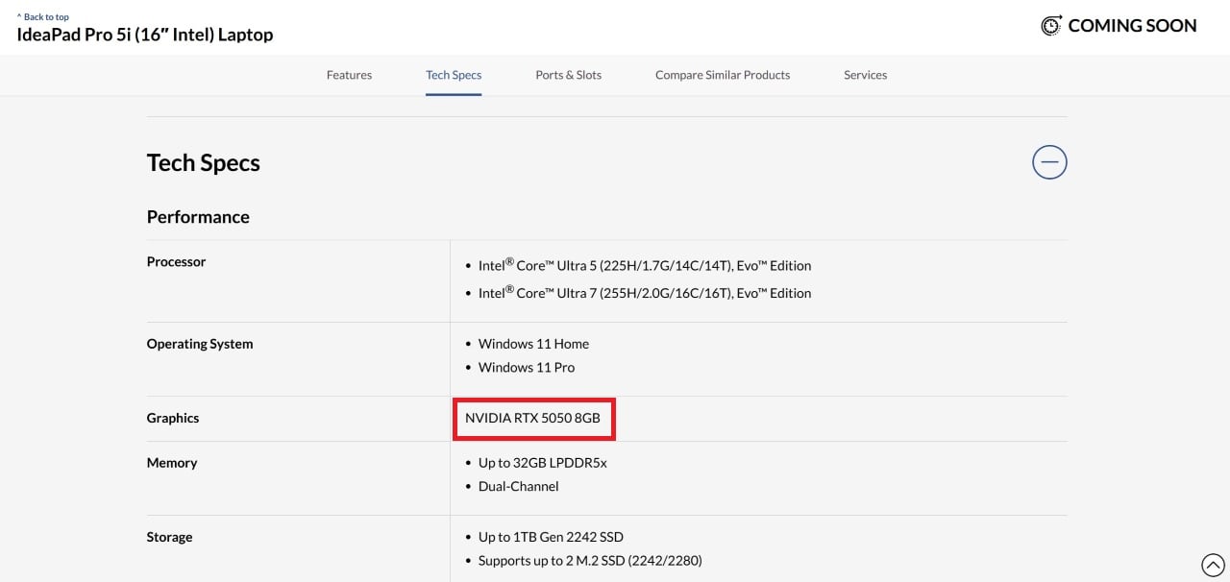The image size is (1230, 582).
Task: Open Compare Similar Products tab
Action: pyautogui.click(x=723, y=75)
